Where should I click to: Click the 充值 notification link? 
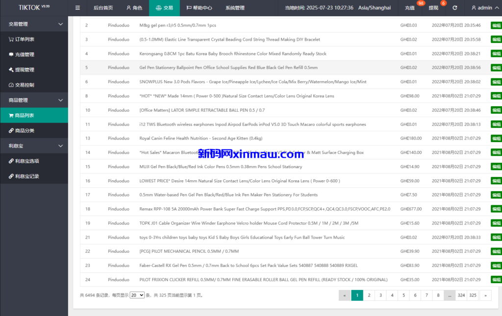coord(410,8)
